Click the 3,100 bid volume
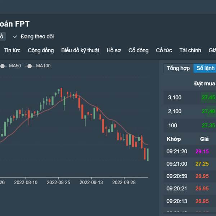 (x=175, y=98)
